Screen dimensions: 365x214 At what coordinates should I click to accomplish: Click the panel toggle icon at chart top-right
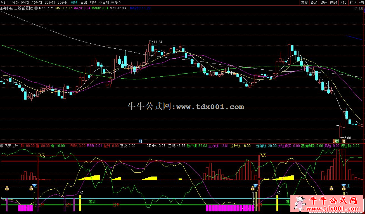click(361, 8)
